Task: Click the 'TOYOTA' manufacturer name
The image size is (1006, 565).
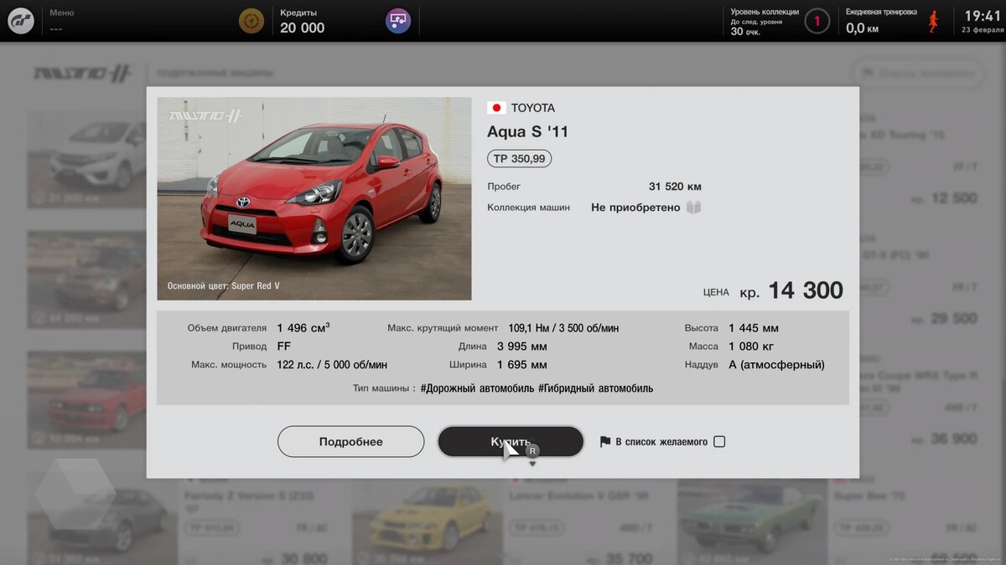Action: point(533,108)
